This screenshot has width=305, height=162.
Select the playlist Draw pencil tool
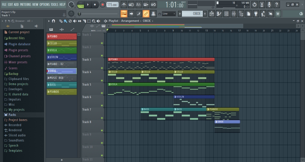pos(61,21)
